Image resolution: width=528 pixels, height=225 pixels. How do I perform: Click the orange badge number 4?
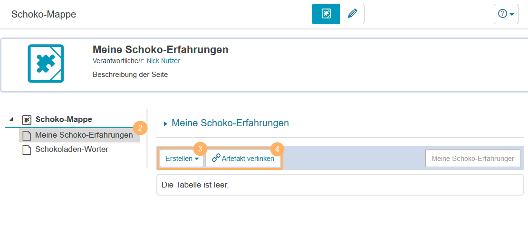(277, 148)
